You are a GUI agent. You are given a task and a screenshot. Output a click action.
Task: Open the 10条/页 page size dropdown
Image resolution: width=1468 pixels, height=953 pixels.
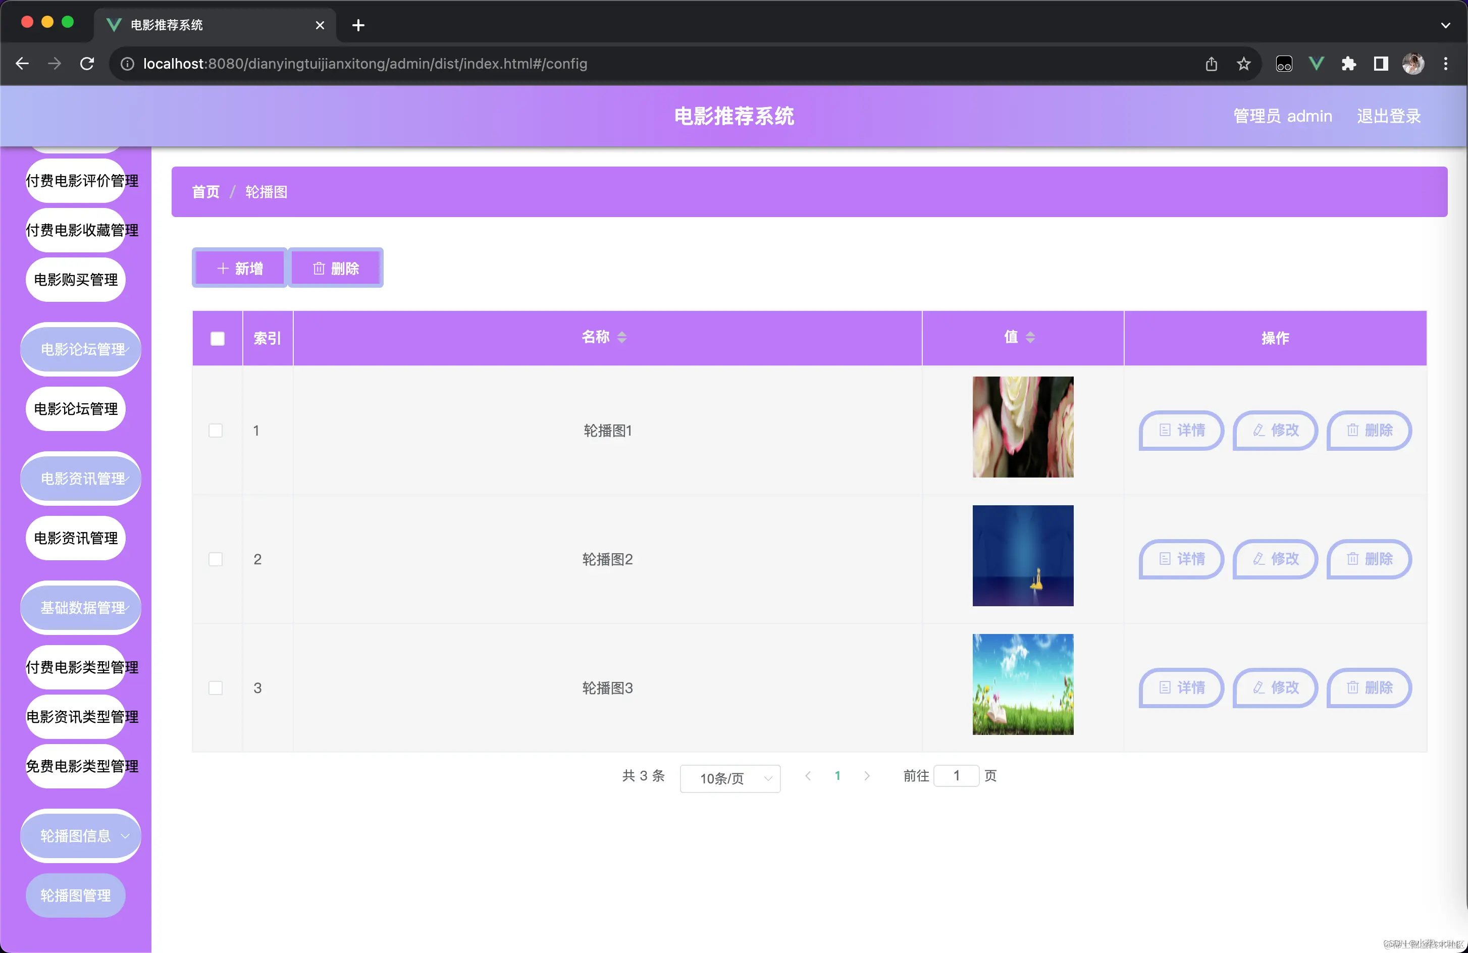(729, 778)
